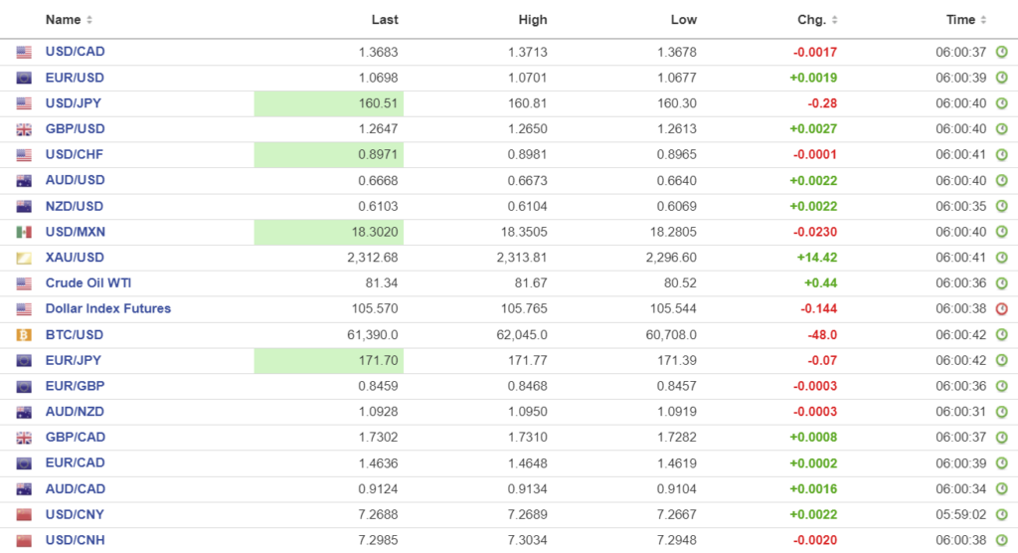Click the highlighted EUR/JPY last price cell
This screenshot has width=1018, height=553.
click(x=328, y=360)
